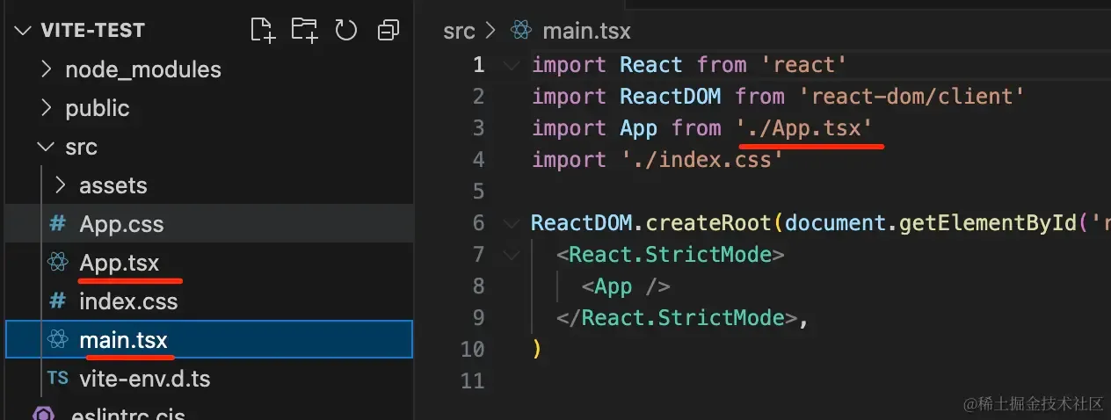Click the New Folder icon in explorer header

pyautogui.click(x=304, y=30)
